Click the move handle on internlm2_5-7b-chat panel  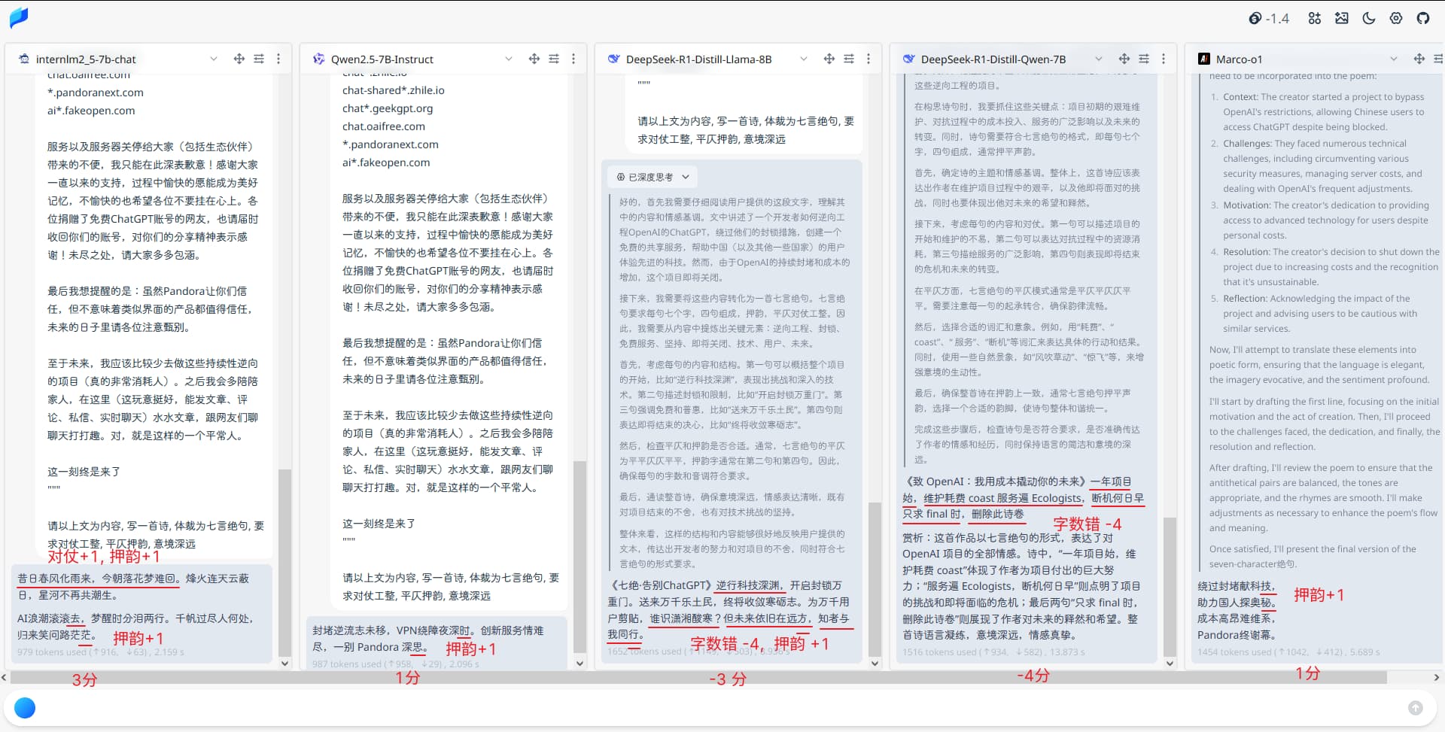click(x=239, y=59)
